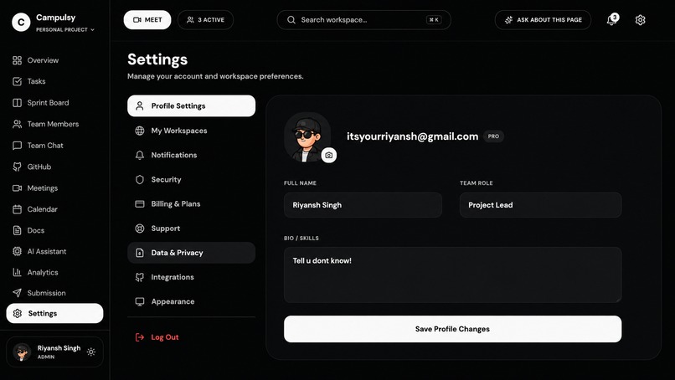Go to Submission page
675x380 pixels.
[54, 293]
